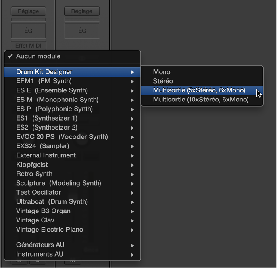Select Mono output format

pos(202,72)
